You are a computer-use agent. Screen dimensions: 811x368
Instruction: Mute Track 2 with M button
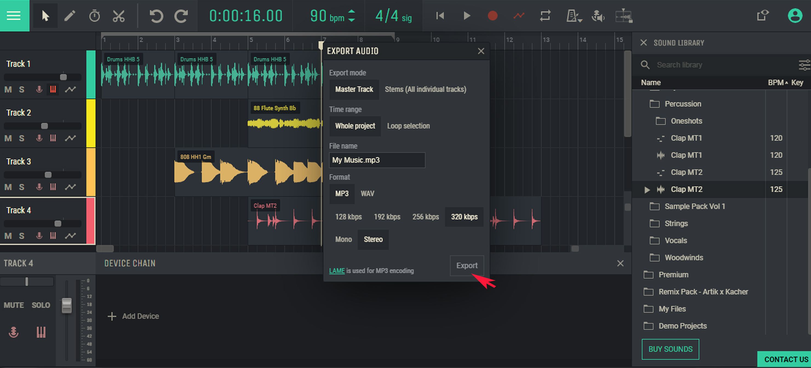click(8, 138)
